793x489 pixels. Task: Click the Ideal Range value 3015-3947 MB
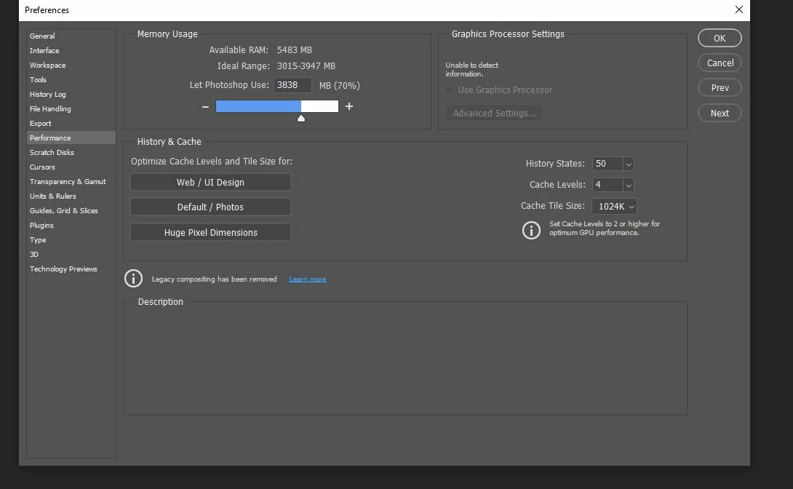pos(306,66)
